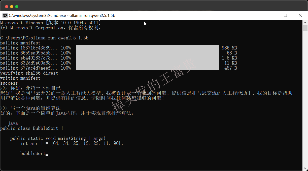Click the "bubbleSort" text at the cursor
Viewport: 308px width, 171px height.
click(33, 153)
